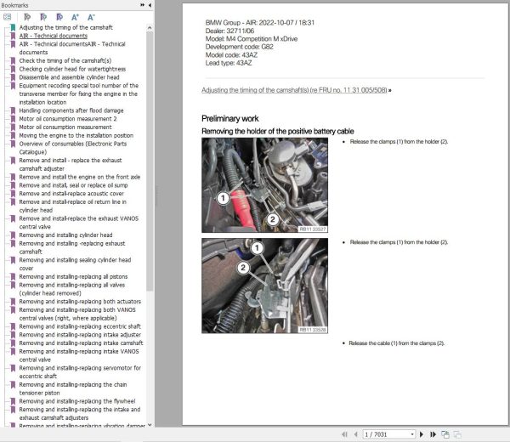The width and height of the screenshot is (510, 442).
Task: Click bookmarks scrollbar up arrow
Action: click(150, 28)
